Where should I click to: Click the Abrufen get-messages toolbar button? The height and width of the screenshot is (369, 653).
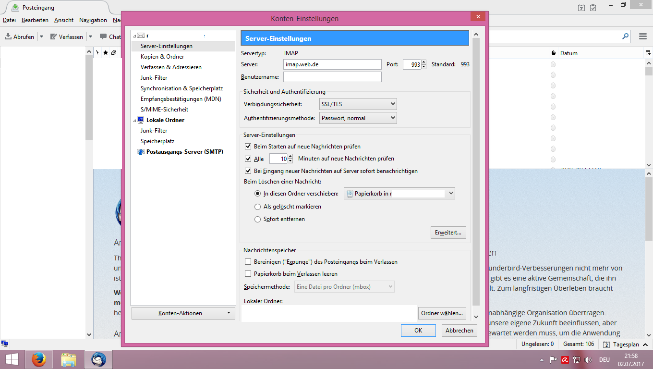20,37
